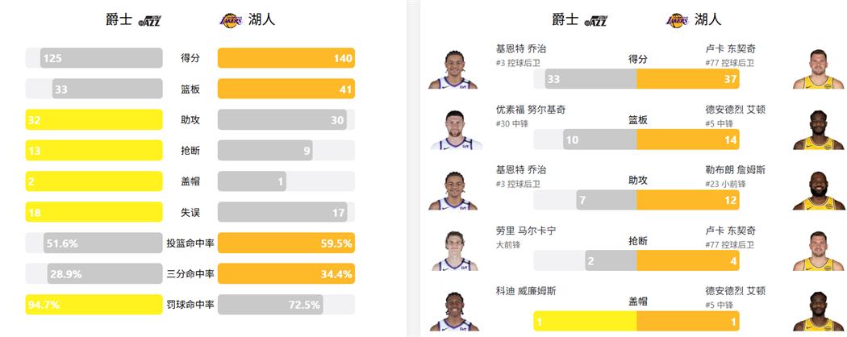This screenshot has width=847, height=337.
Task: Click the Jazz 94.7% free throw bar
Action: [x=94, y=305]
